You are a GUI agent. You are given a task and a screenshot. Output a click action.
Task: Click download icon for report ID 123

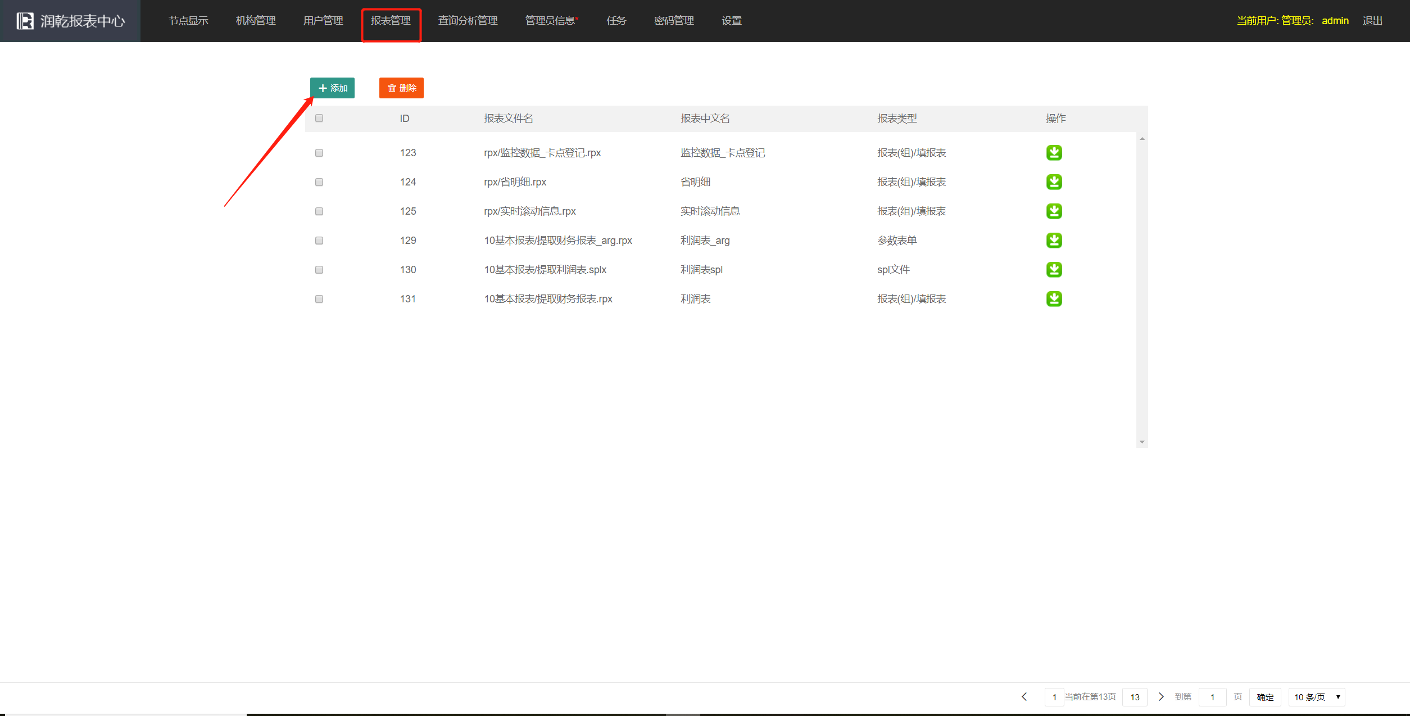pos(1054,153)
